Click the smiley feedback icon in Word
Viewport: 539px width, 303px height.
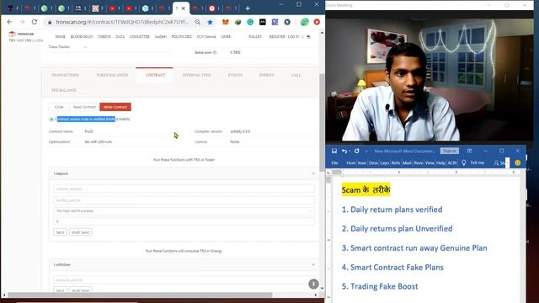pos(518,162)
